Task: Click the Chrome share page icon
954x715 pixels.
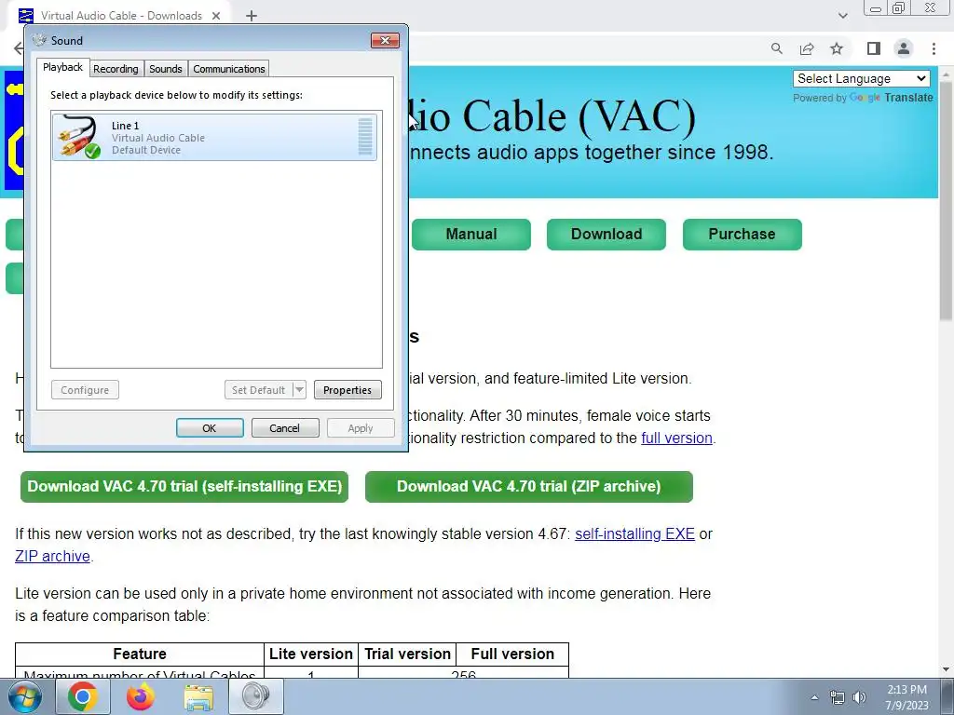Action: [x=807, y=48]
